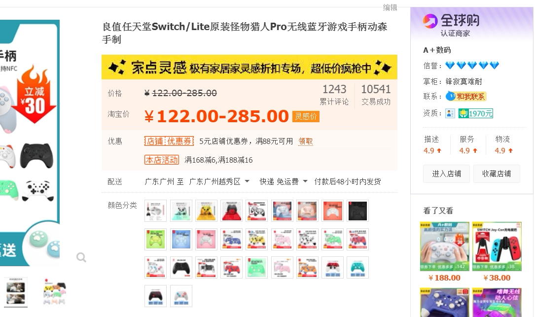Click the blue diamond reputation icons
535x317 pixels.
(472, 65)
